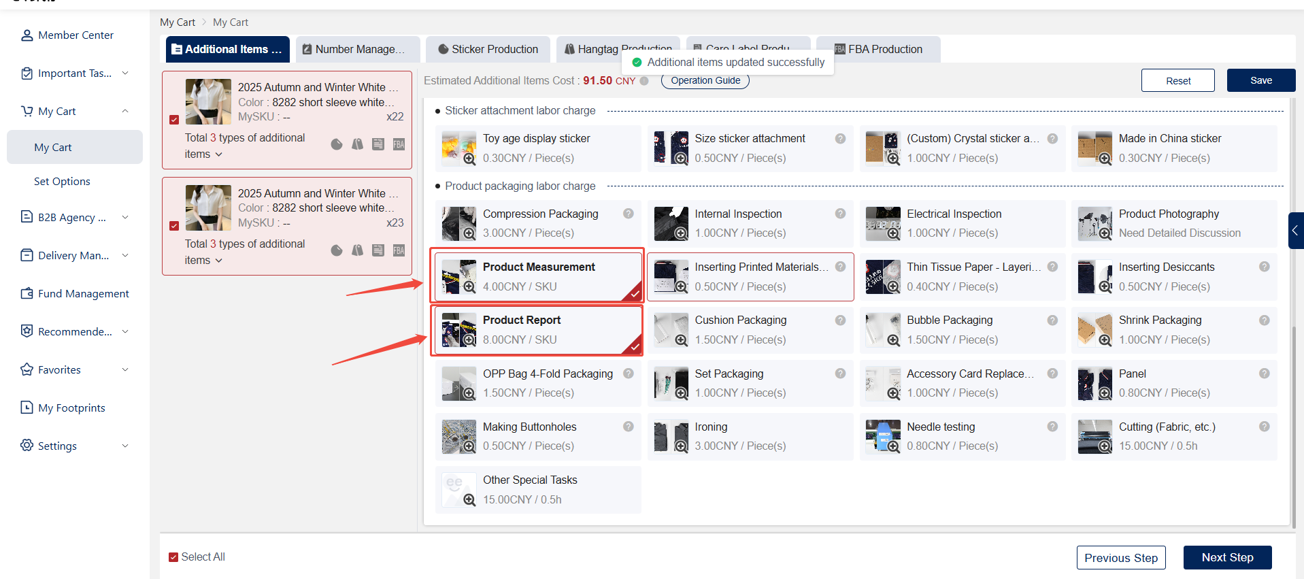Deselect the Product Report service
The height and width of the screenshot is (579, 1304).
coord(537,330)
